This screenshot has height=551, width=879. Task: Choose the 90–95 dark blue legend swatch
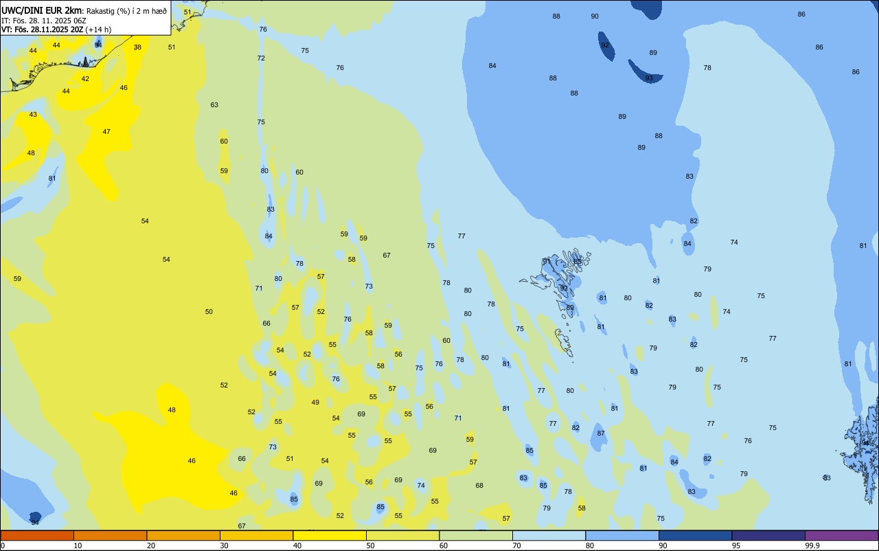(695, 535)
